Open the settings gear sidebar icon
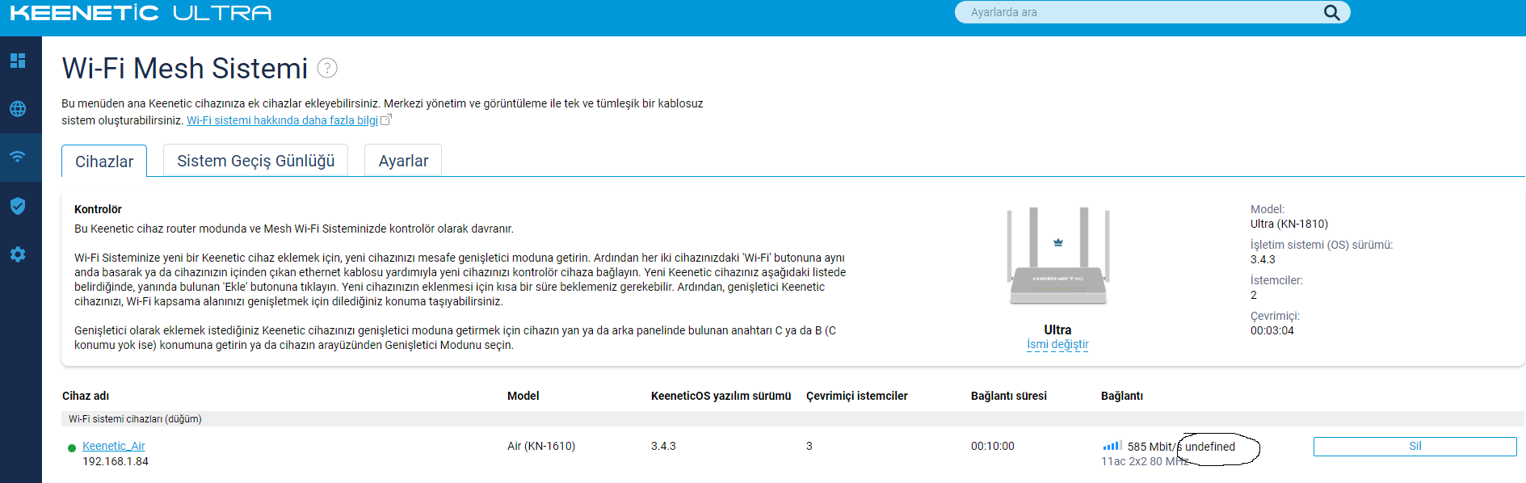Viewport: 1526px width, 483px height. 18,254
